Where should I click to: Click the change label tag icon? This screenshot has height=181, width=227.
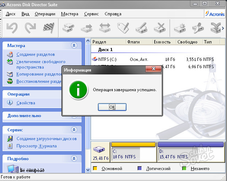pos(123,28)
